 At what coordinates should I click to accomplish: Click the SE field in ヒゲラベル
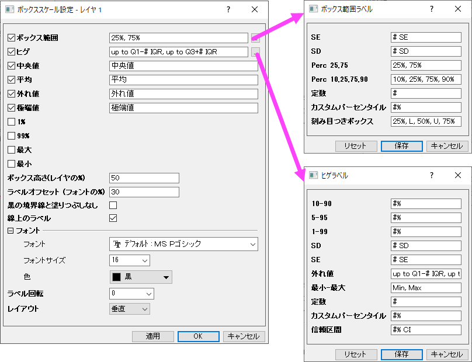(x=426, y=260)
